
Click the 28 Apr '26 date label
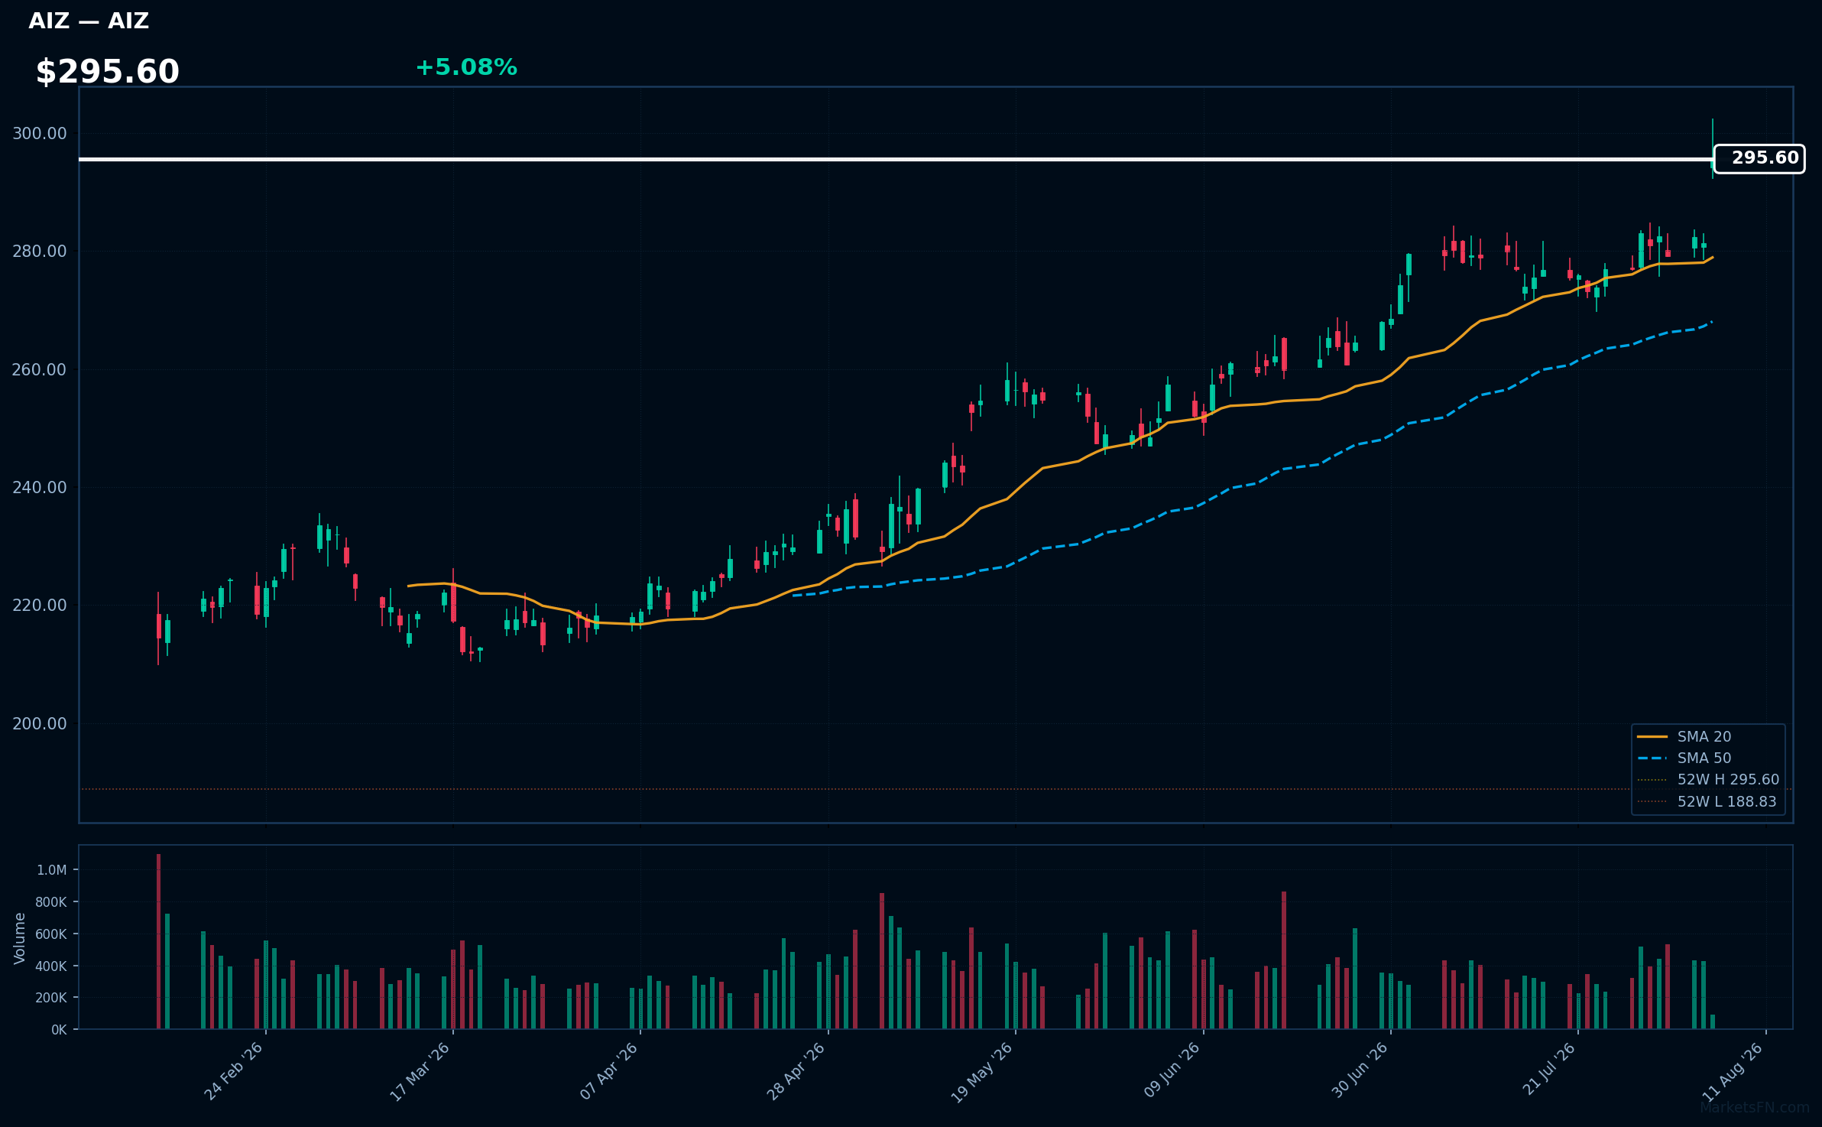click(x=796, y=1071)
